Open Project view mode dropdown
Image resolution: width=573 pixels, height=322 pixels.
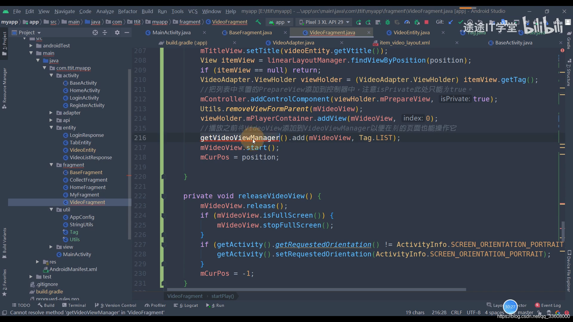[x=26, y=32]
